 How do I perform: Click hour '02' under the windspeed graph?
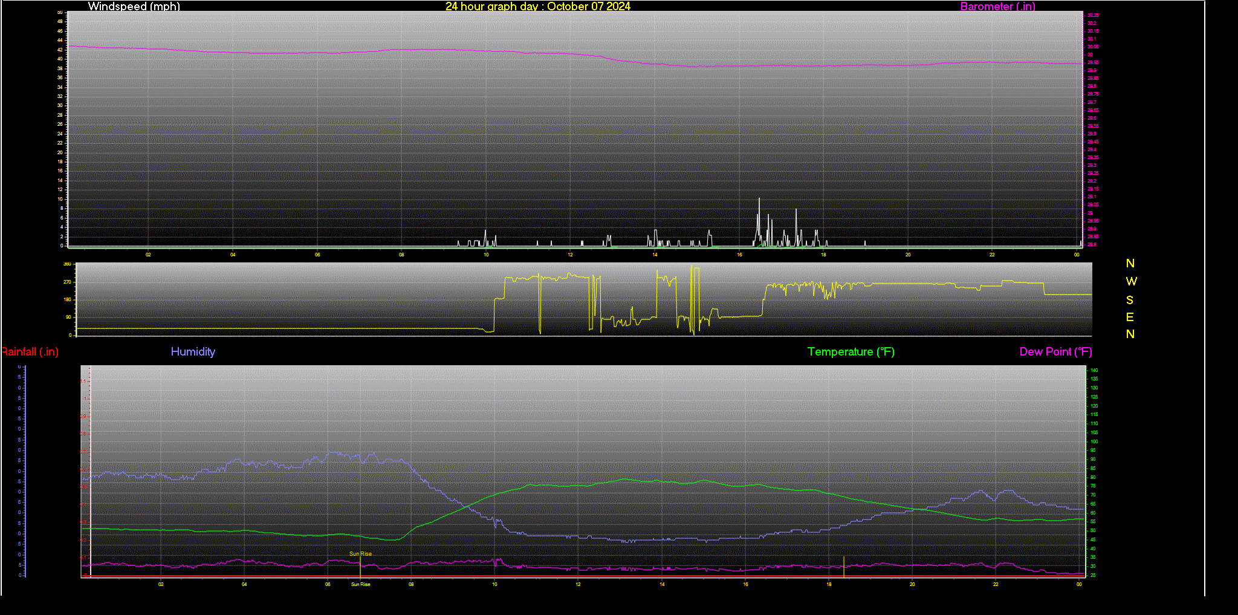pos(148,255)
